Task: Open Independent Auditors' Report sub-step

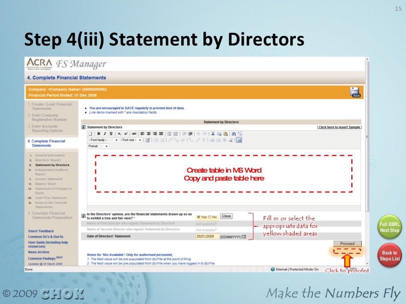Action: click(52, 172)
